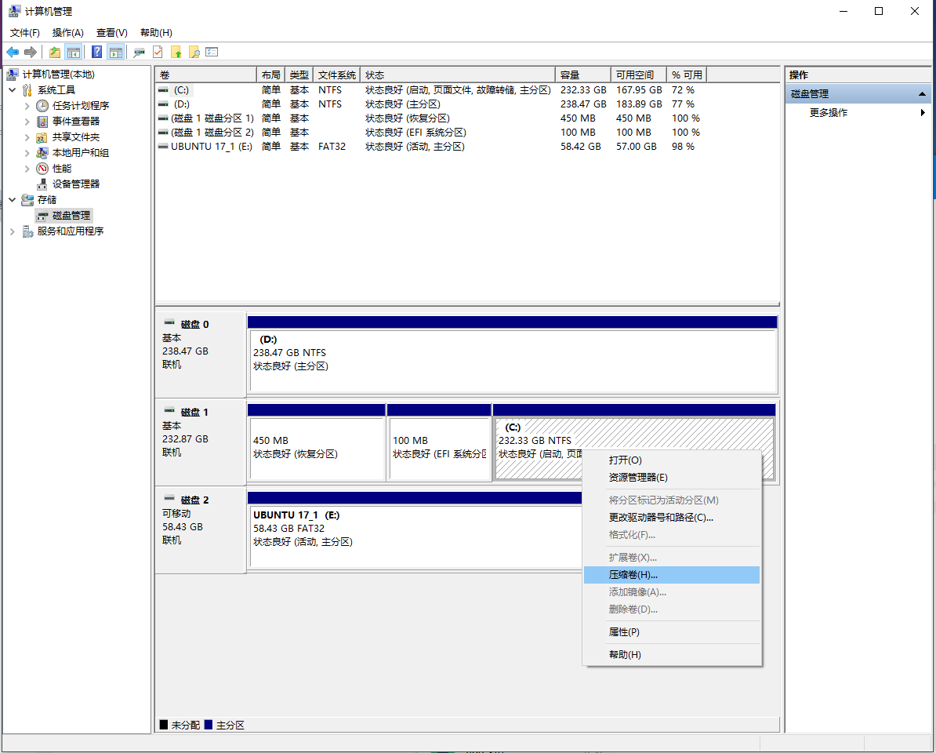Select 磁盘管理 in the tree
The height and width of the screenshot is (753, 936).
tap(71, 216)
